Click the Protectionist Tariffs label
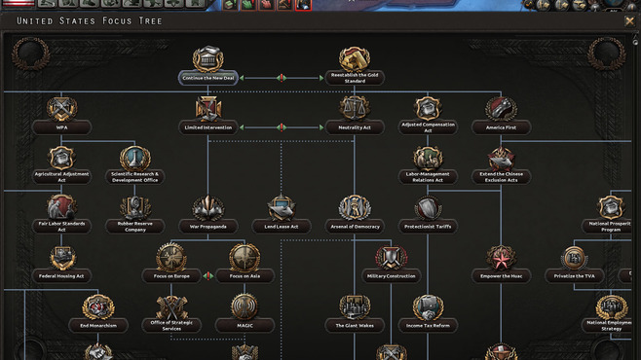This screenshot has height=360, width=641. [428, 227]
